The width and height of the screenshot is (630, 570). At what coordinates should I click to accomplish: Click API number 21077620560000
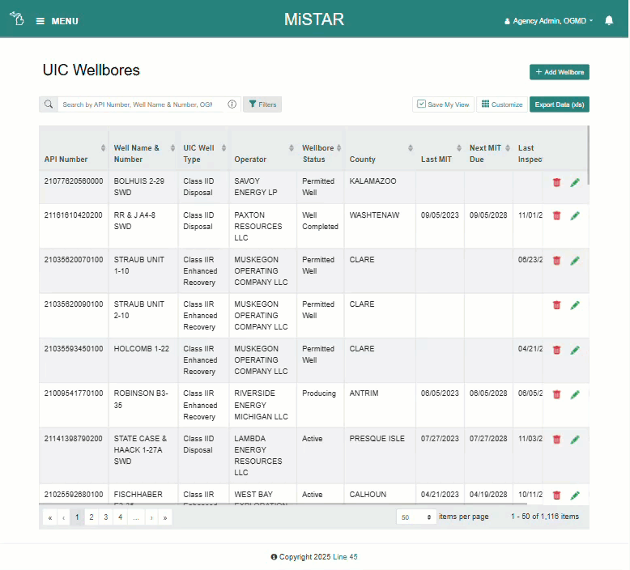[x=74, y=181]
